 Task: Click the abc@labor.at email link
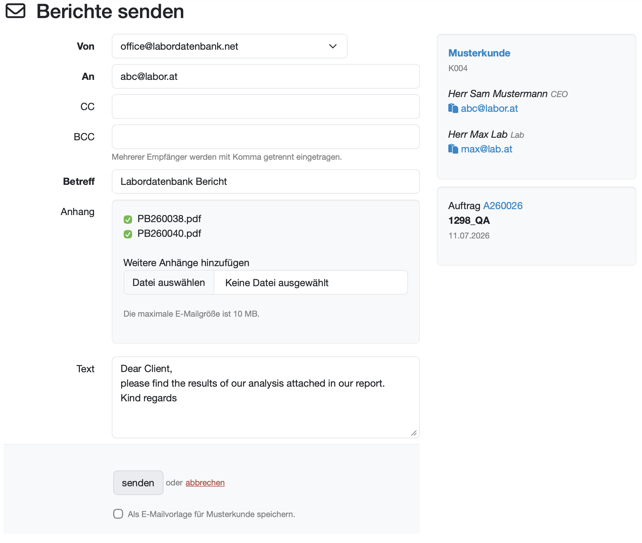click(x=489, y=108)
